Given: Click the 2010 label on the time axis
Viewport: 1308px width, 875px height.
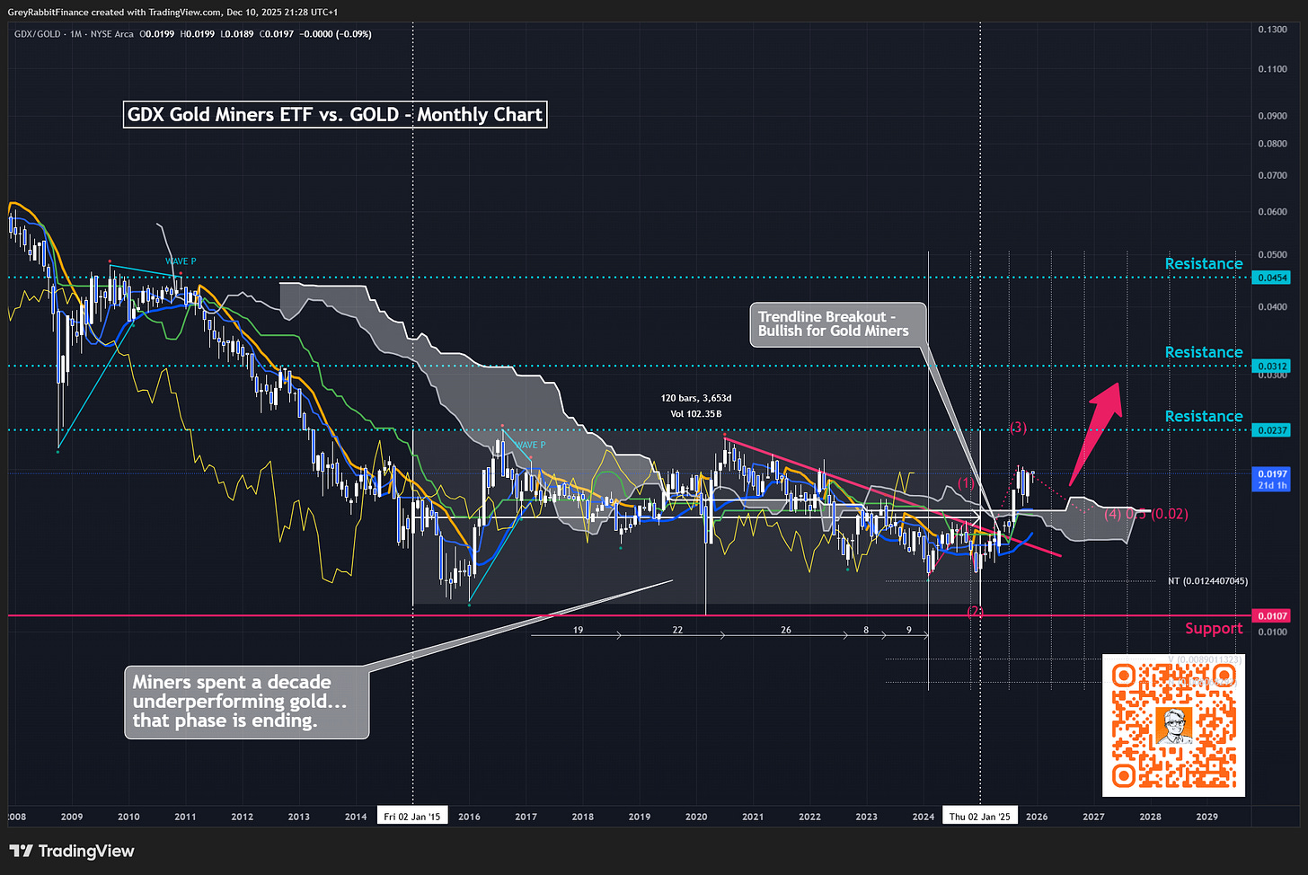Looking at the screenshot, I should click(x=128, y=817).
